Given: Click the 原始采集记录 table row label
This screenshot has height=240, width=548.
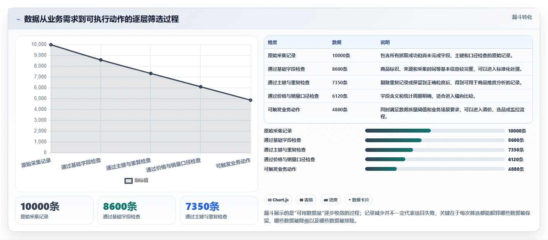Looking at the screenshot, I should coord(282,56).
